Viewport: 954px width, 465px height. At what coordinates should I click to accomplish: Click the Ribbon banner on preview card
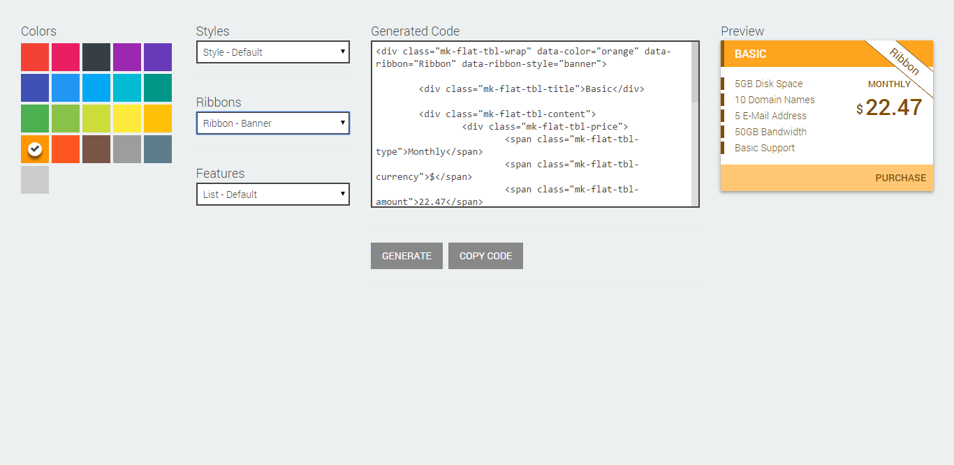pos(904,61)
